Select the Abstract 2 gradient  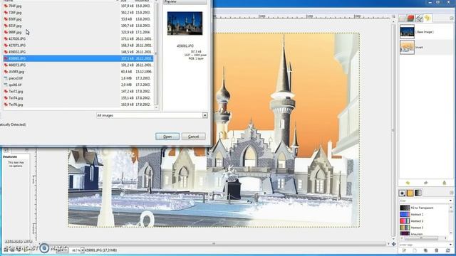tap(425, 221)
